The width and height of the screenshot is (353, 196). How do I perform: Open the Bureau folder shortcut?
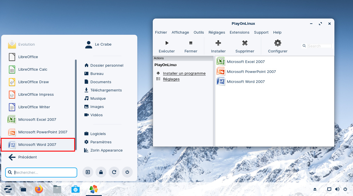(94, 73)
